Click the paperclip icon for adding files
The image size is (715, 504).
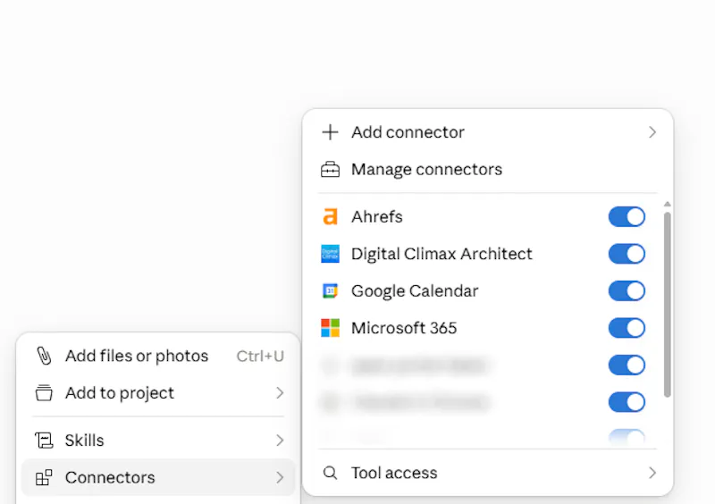(x=44, y=356)
